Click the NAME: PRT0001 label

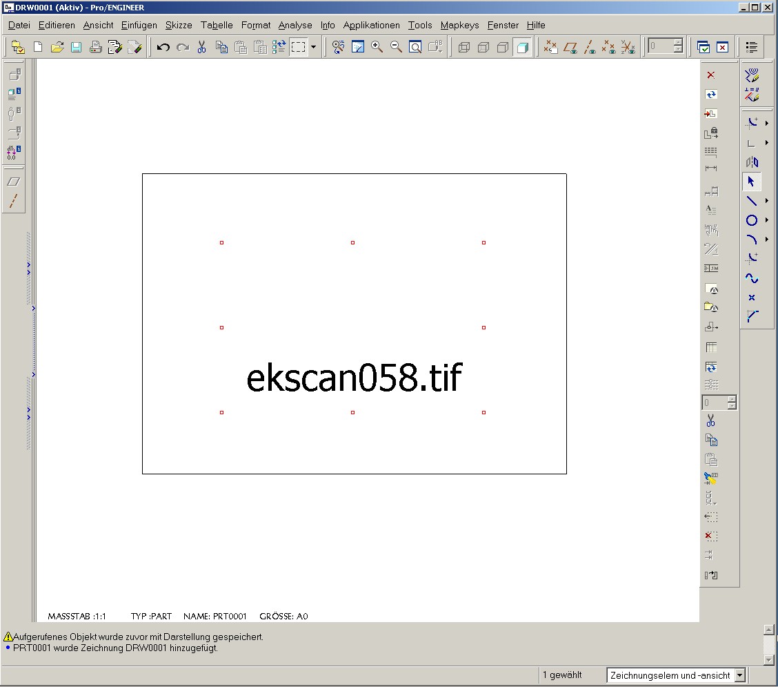click(x=215, y=617)
